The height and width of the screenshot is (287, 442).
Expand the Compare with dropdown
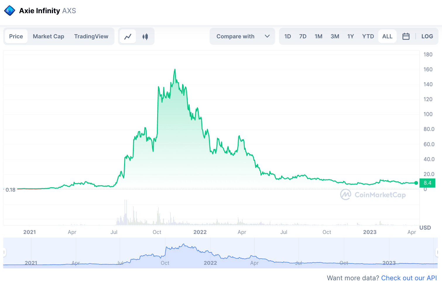242,36
